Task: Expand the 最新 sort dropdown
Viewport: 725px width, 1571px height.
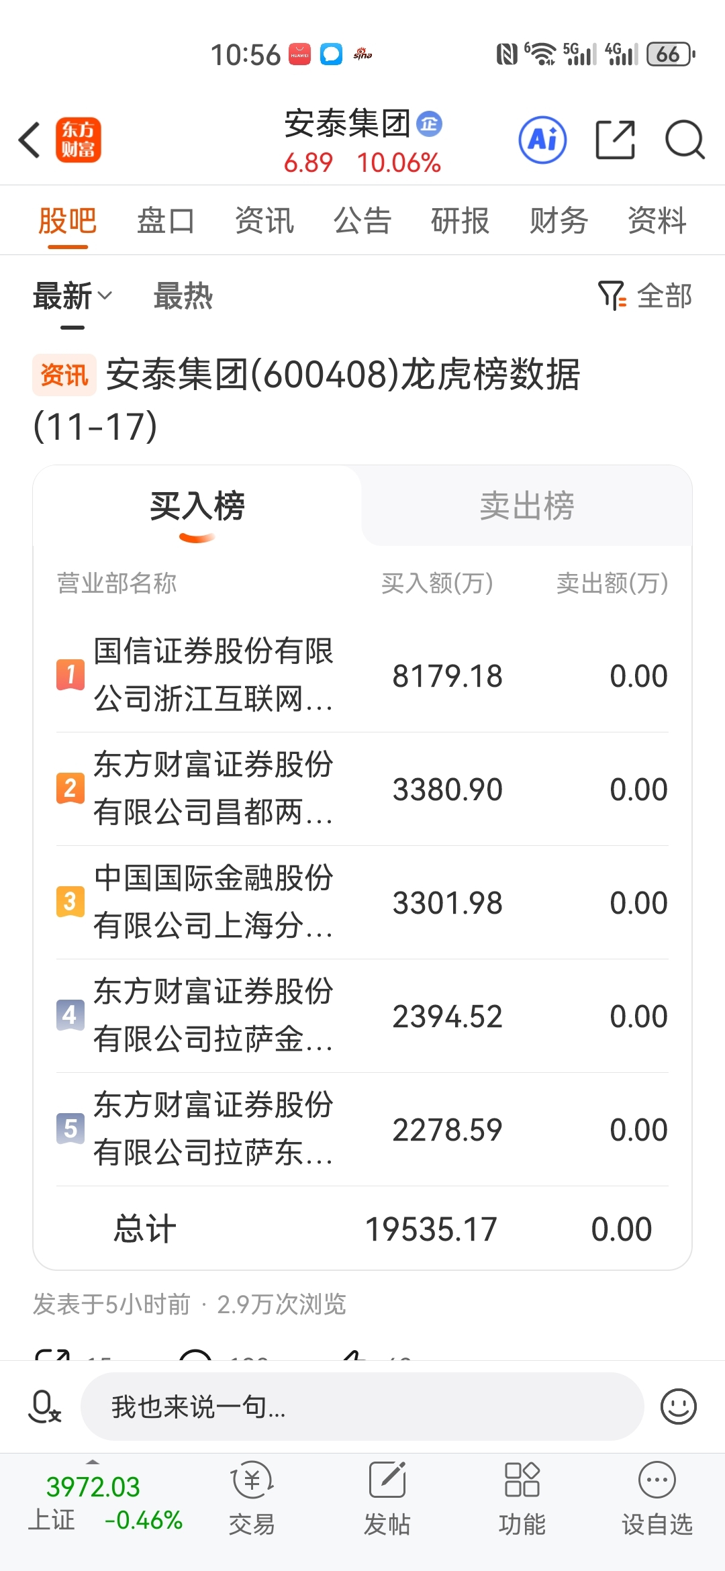Action: tap(72, 296)
